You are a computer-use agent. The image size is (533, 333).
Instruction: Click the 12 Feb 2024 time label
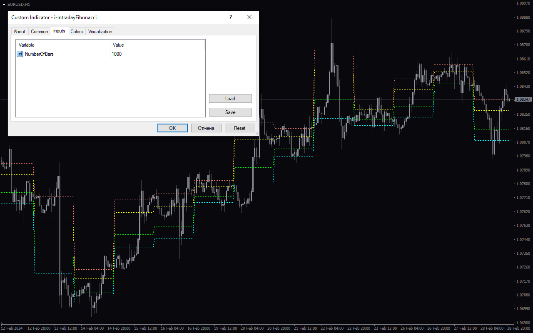pyautogui.click(x=12, y=328)
